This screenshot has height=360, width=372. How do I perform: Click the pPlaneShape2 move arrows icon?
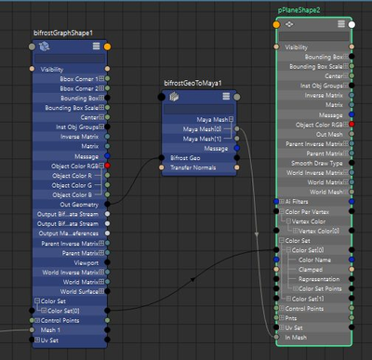[289, 24]
